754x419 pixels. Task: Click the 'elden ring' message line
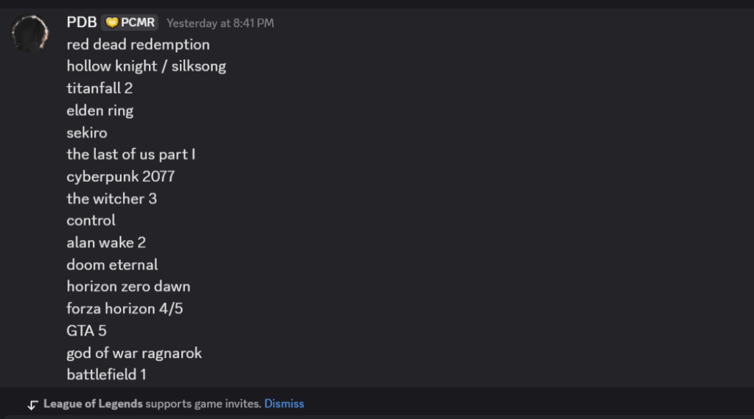pos(100,110)
